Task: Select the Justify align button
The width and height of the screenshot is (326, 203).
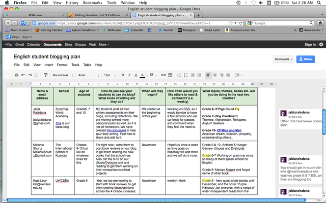Action: point(228,75)
